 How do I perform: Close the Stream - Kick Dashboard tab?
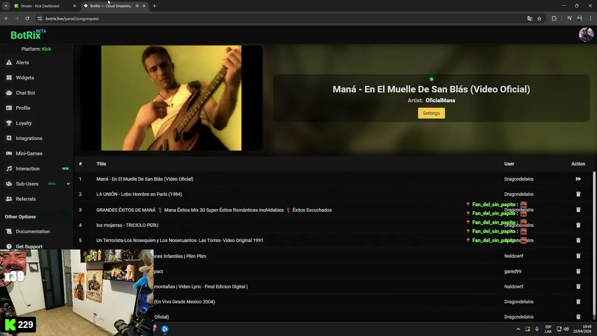pos(74,6)
